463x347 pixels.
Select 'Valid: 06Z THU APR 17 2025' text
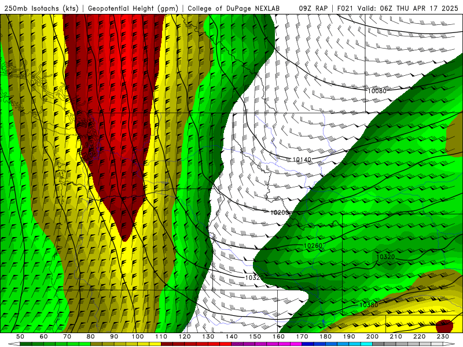click(x=407, y=8)
